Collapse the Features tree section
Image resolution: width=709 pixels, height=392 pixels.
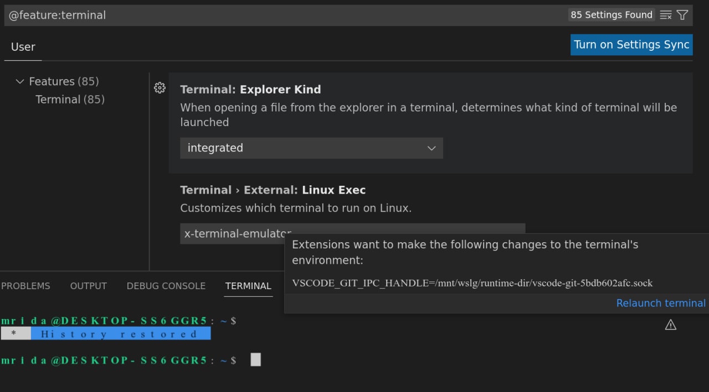(x=20, y=81)
